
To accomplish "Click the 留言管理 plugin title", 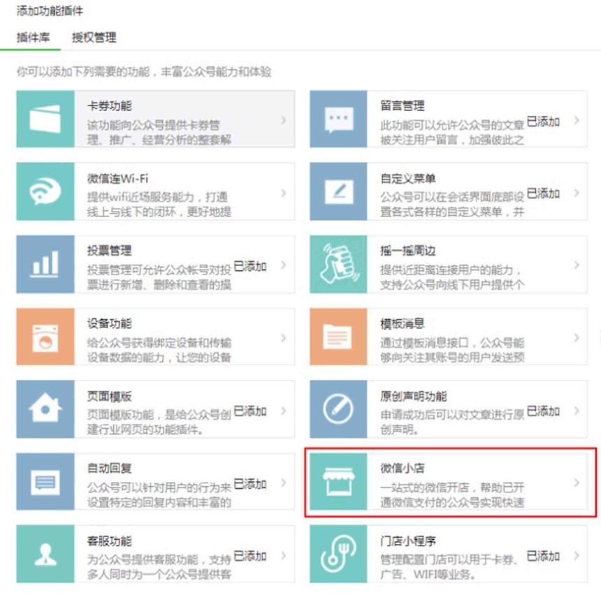I will [403, 105].
